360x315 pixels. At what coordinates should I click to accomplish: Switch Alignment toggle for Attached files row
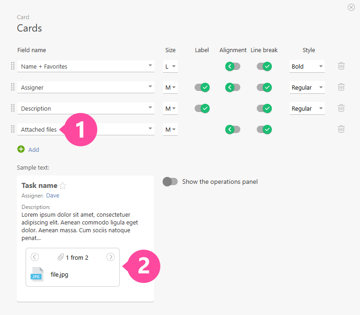[x=233, y=129]
